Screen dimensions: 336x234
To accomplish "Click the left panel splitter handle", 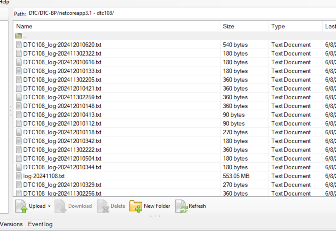I will [10, 110].
